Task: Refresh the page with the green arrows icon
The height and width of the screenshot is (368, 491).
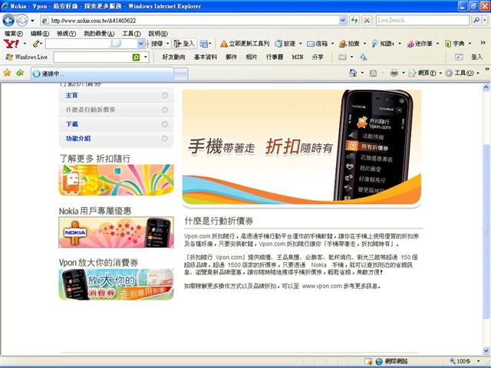Action: click(354, 21)
